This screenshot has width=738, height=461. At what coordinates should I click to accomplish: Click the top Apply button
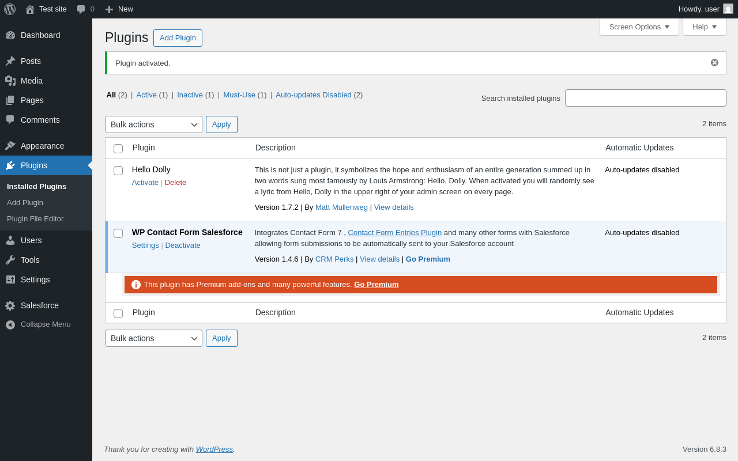tap(221, 124)
